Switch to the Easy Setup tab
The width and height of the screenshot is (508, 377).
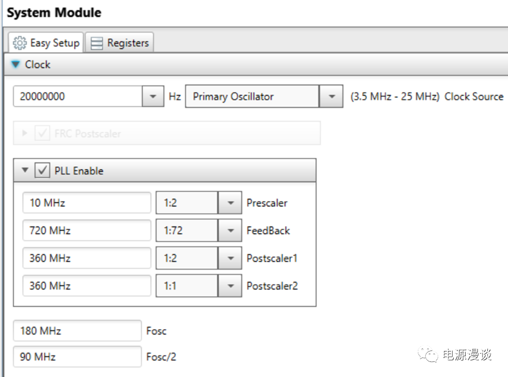pos(46,43)
